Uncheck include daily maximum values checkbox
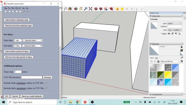The width and height of the screenshot is (186, 105). 46,88
